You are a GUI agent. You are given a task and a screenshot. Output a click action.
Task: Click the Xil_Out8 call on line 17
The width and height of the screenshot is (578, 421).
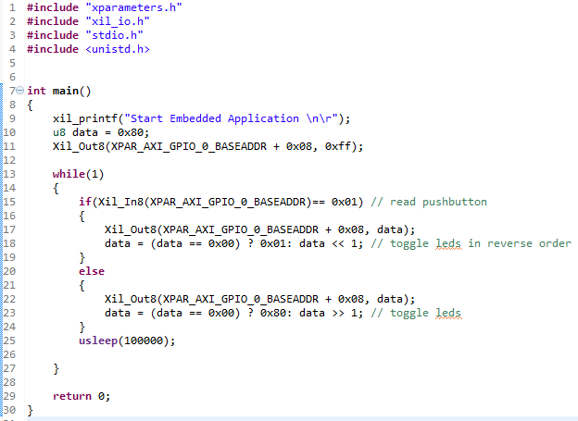tap(259, 229)
